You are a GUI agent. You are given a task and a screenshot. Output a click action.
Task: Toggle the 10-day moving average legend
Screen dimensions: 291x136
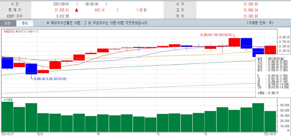[22, 31]
